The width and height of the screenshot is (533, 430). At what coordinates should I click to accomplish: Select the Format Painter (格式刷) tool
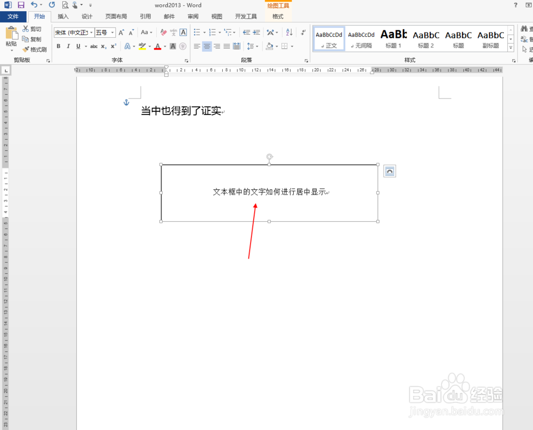(35, 50)
